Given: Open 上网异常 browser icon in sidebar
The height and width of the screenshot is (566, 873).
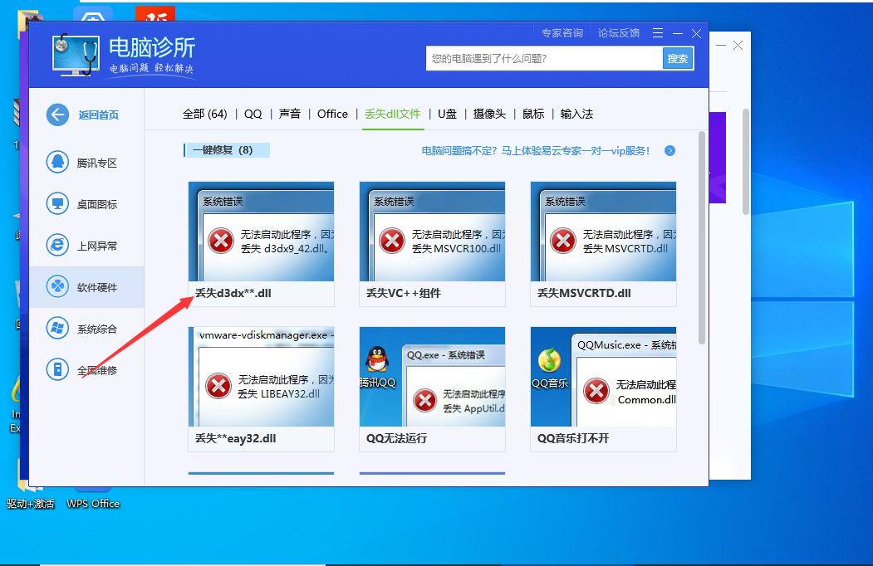Looking at the screenshot, I should point(57,246).
